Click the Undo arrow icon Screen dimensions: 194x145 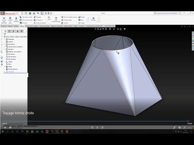[38, 13]
